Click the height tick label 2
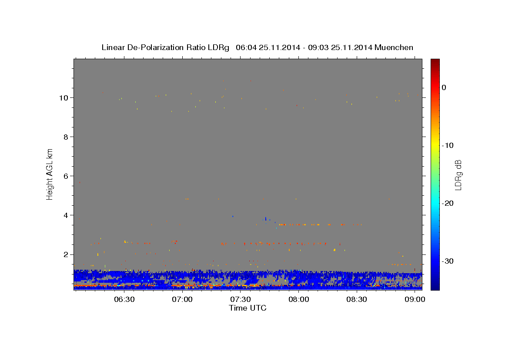 [67, 254]
